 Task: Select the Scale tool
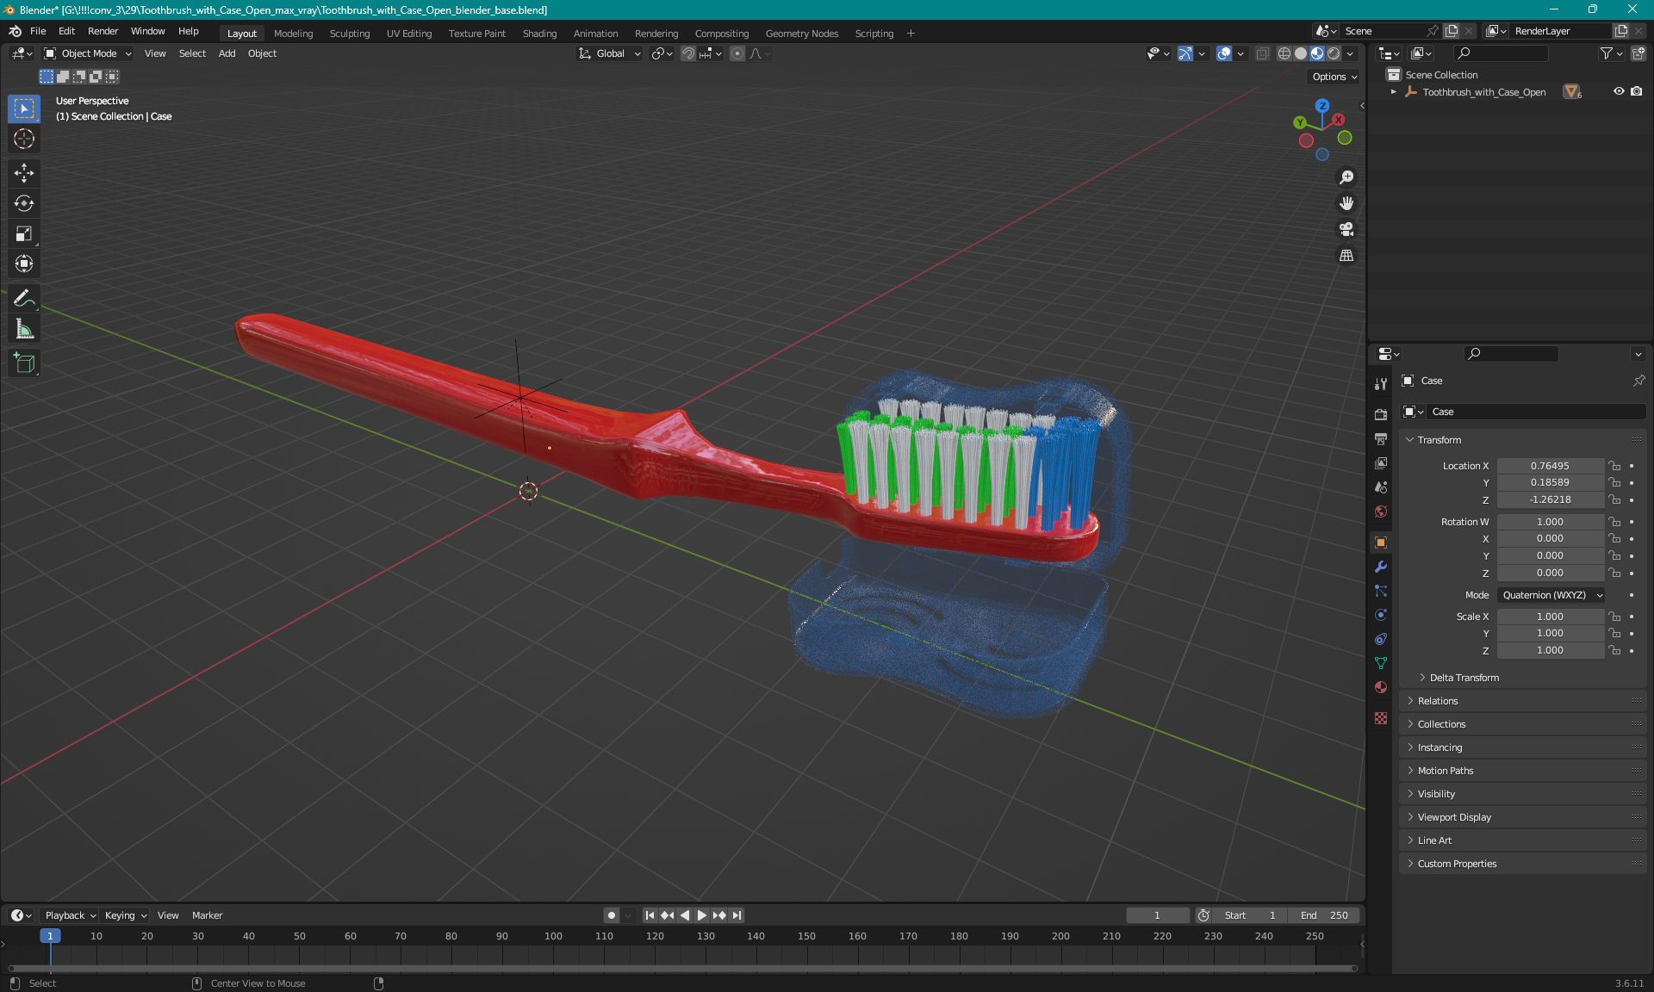[x=23, y=233]
